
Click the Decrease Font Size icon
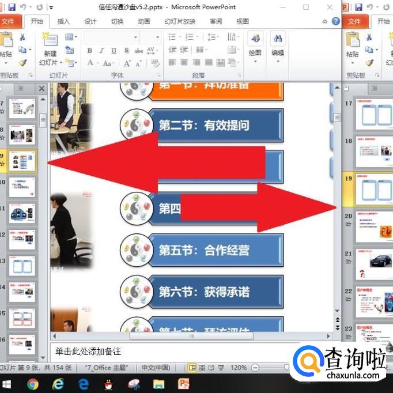(x=139, y=63)
